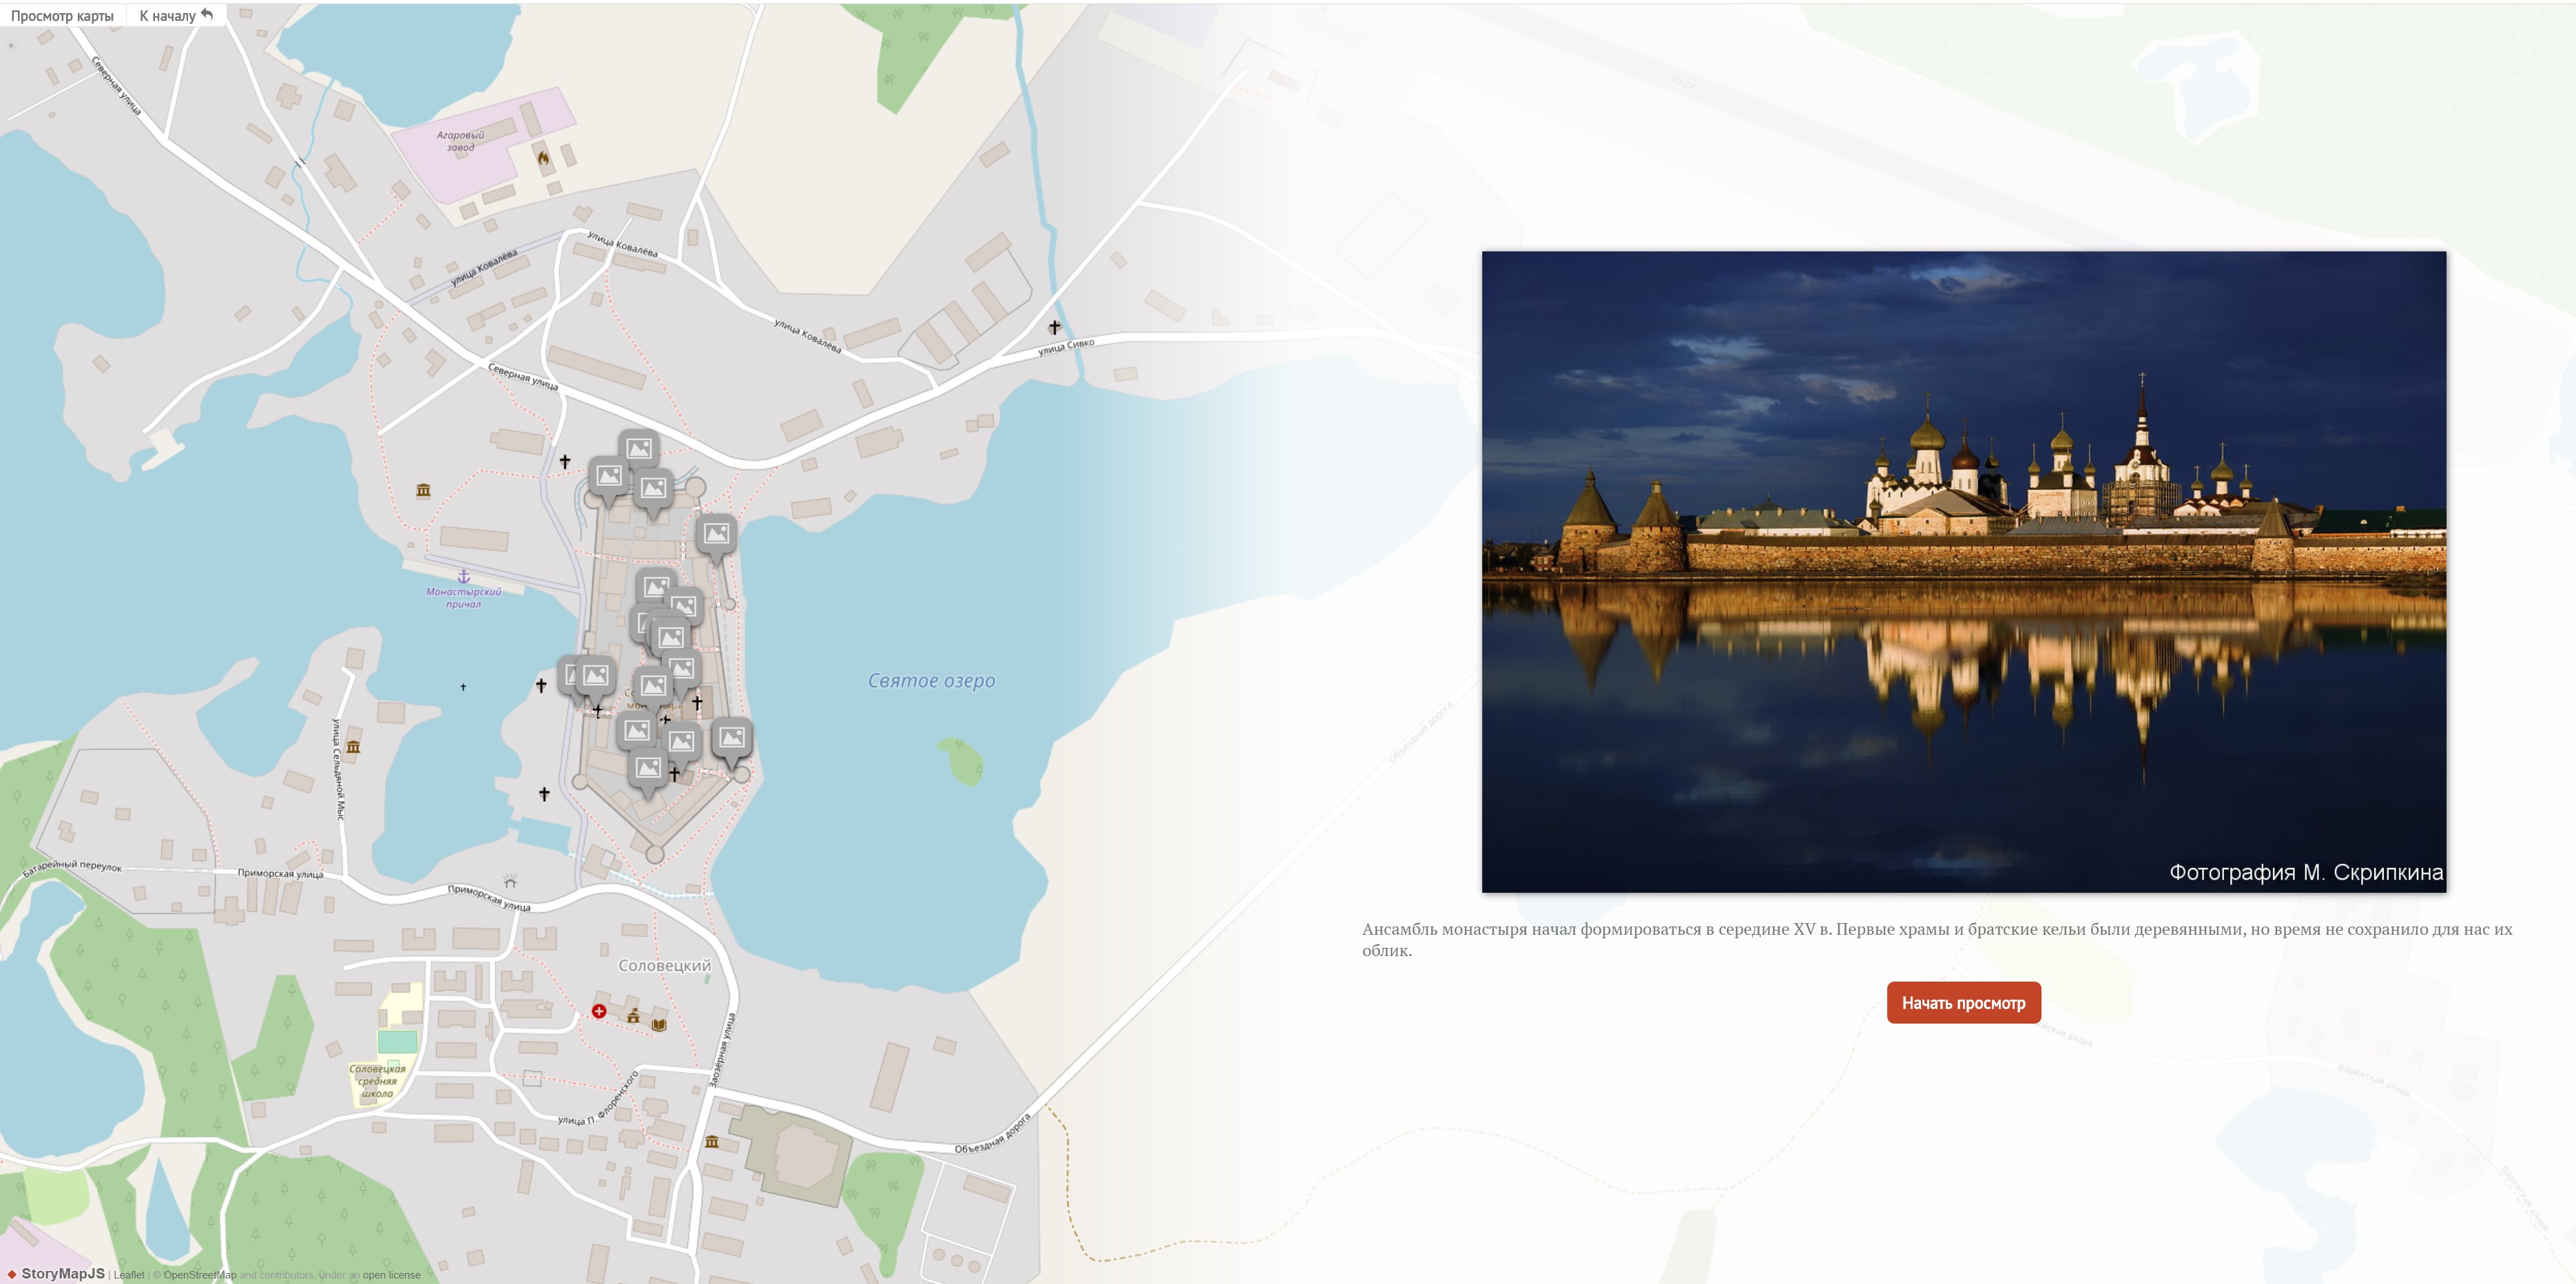Open the Leaflet attribution link
Image resolution: width=2576 pixels, height=1284 pixels.
[129, 1275]
